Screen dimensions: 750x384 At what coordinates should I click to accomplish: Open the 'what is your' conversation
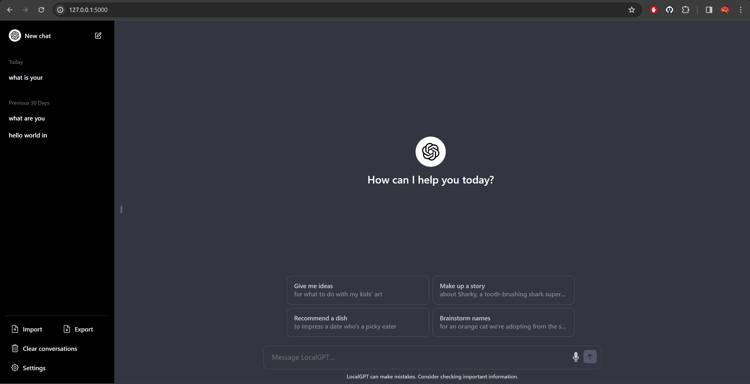click(x=26, y=78)
